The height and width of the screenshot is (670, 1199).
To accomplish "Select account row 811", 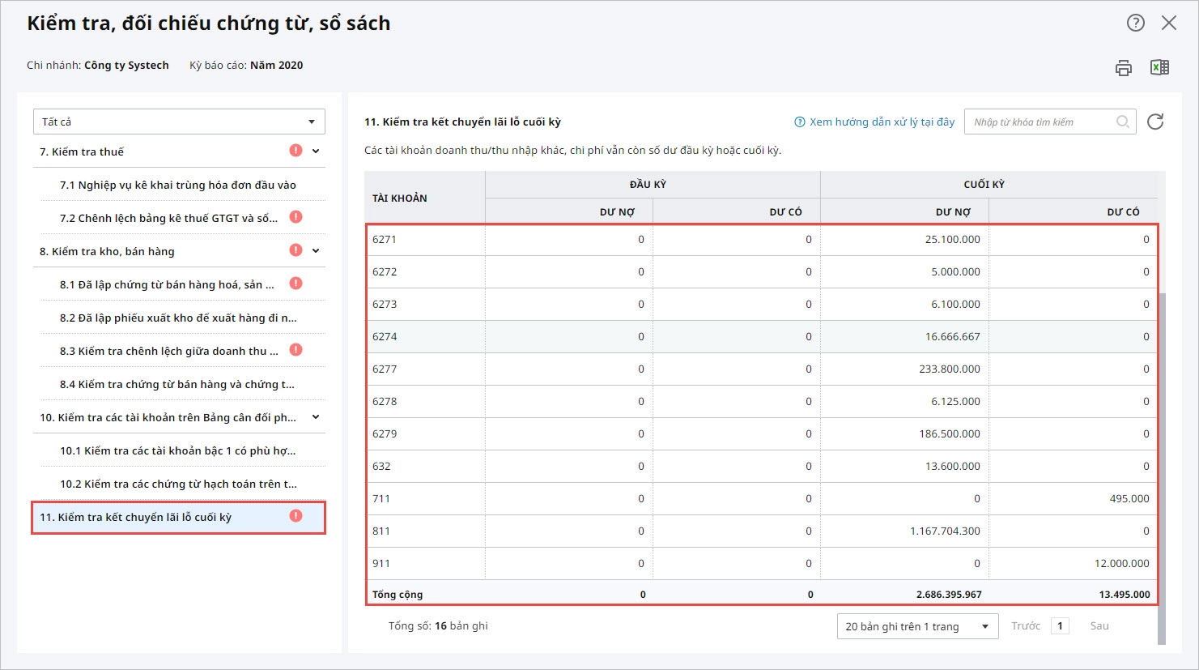I will (761, 531).
